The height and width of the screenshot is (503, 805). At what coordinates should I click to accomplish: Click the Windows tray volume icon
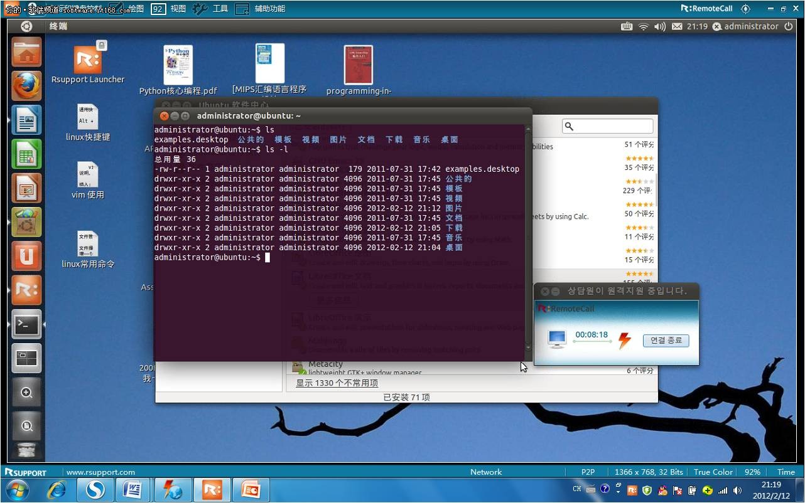[x=737, y=490]
